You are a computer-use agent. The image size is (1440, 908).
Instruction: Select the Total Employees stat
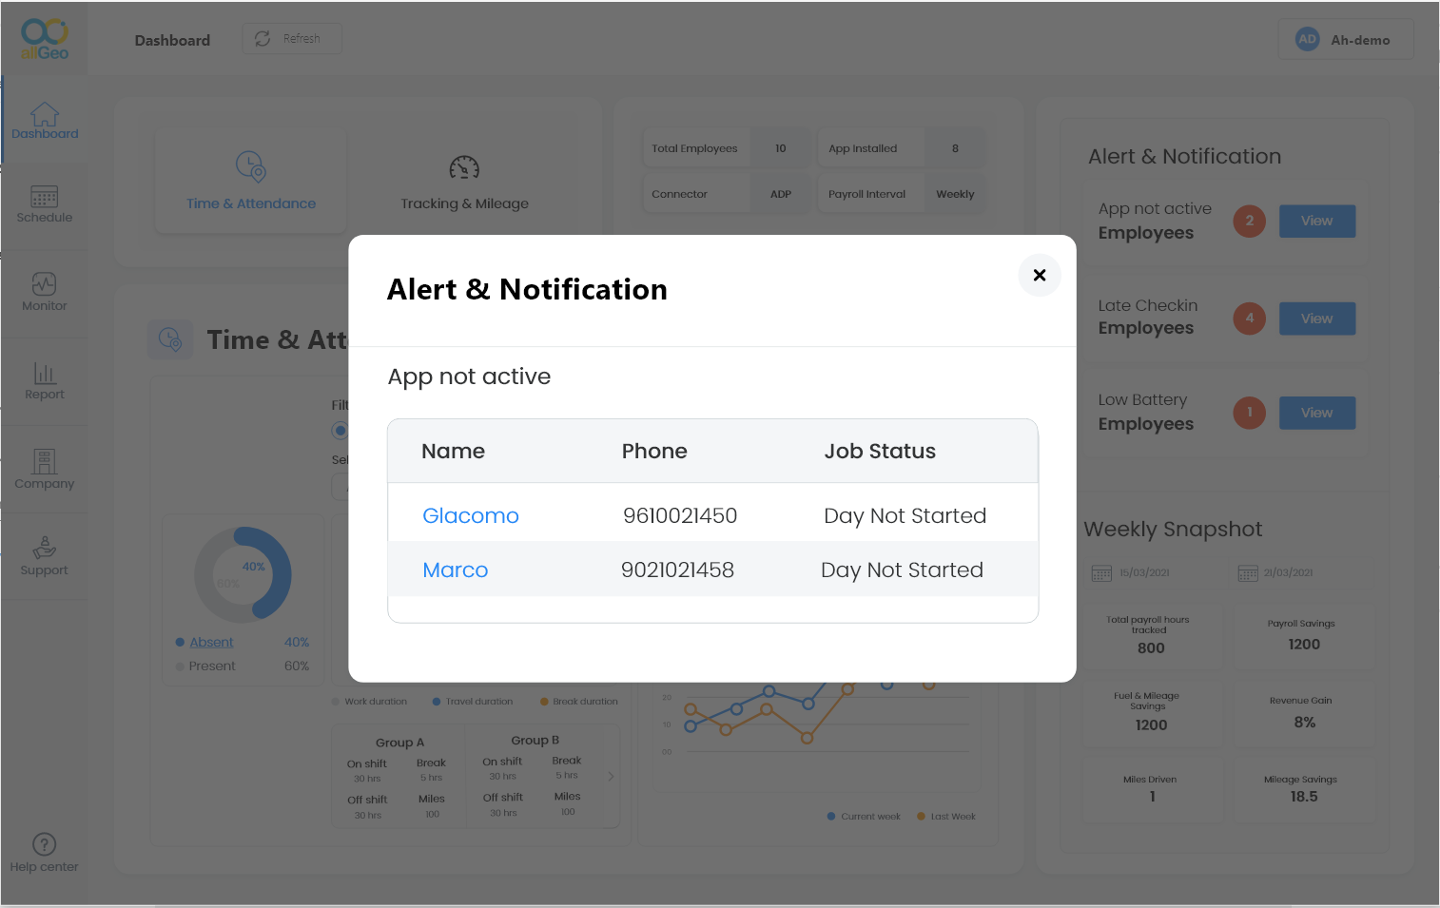coord(727,148)
